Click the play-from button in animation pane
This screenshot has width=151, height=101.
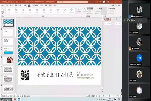coord(107,23)
